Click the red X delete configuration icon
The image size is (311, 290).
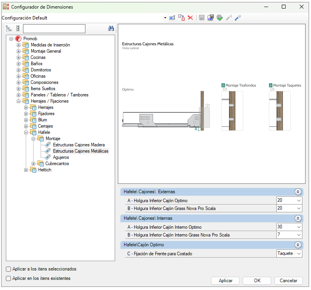(190, 18)
